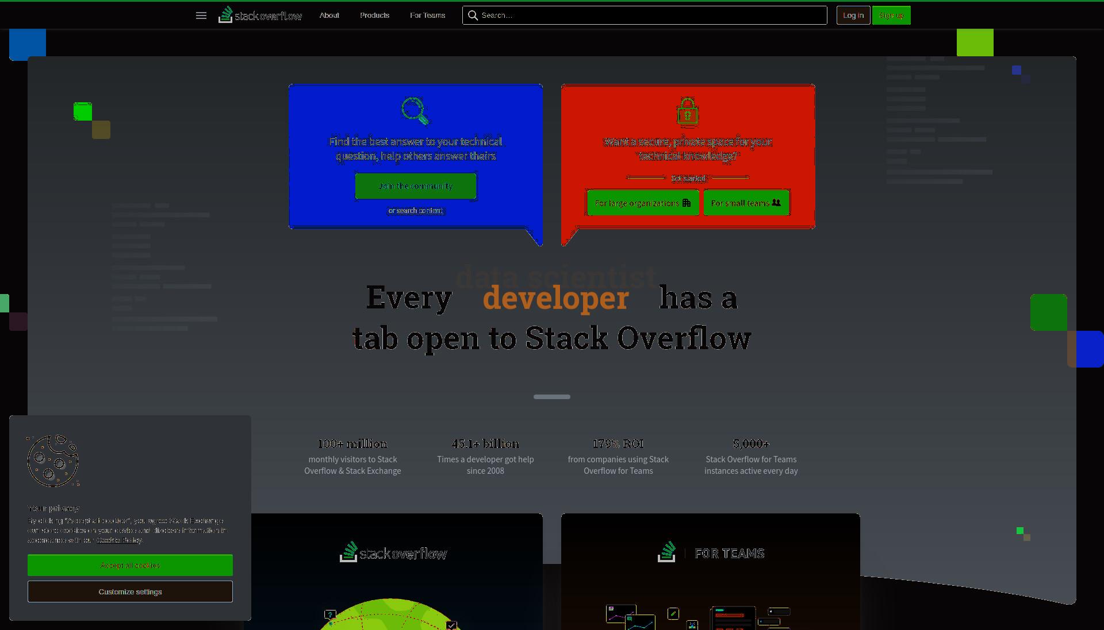Click the globe illustration in Stack Overflow card
Screen dimensions: 1104x630
[391, 614]
